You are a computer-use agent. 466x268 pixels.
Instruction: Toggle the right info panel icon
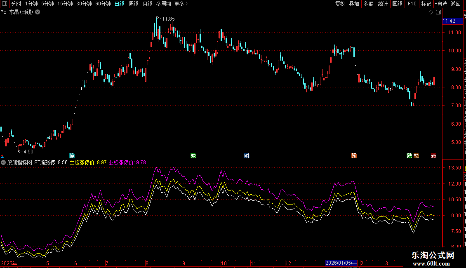click(438, 12)
